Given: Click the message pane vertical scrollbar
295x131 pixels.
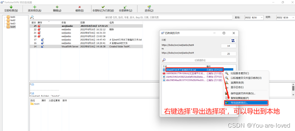Looking at the screenshot, I should (x=293, y=89).
